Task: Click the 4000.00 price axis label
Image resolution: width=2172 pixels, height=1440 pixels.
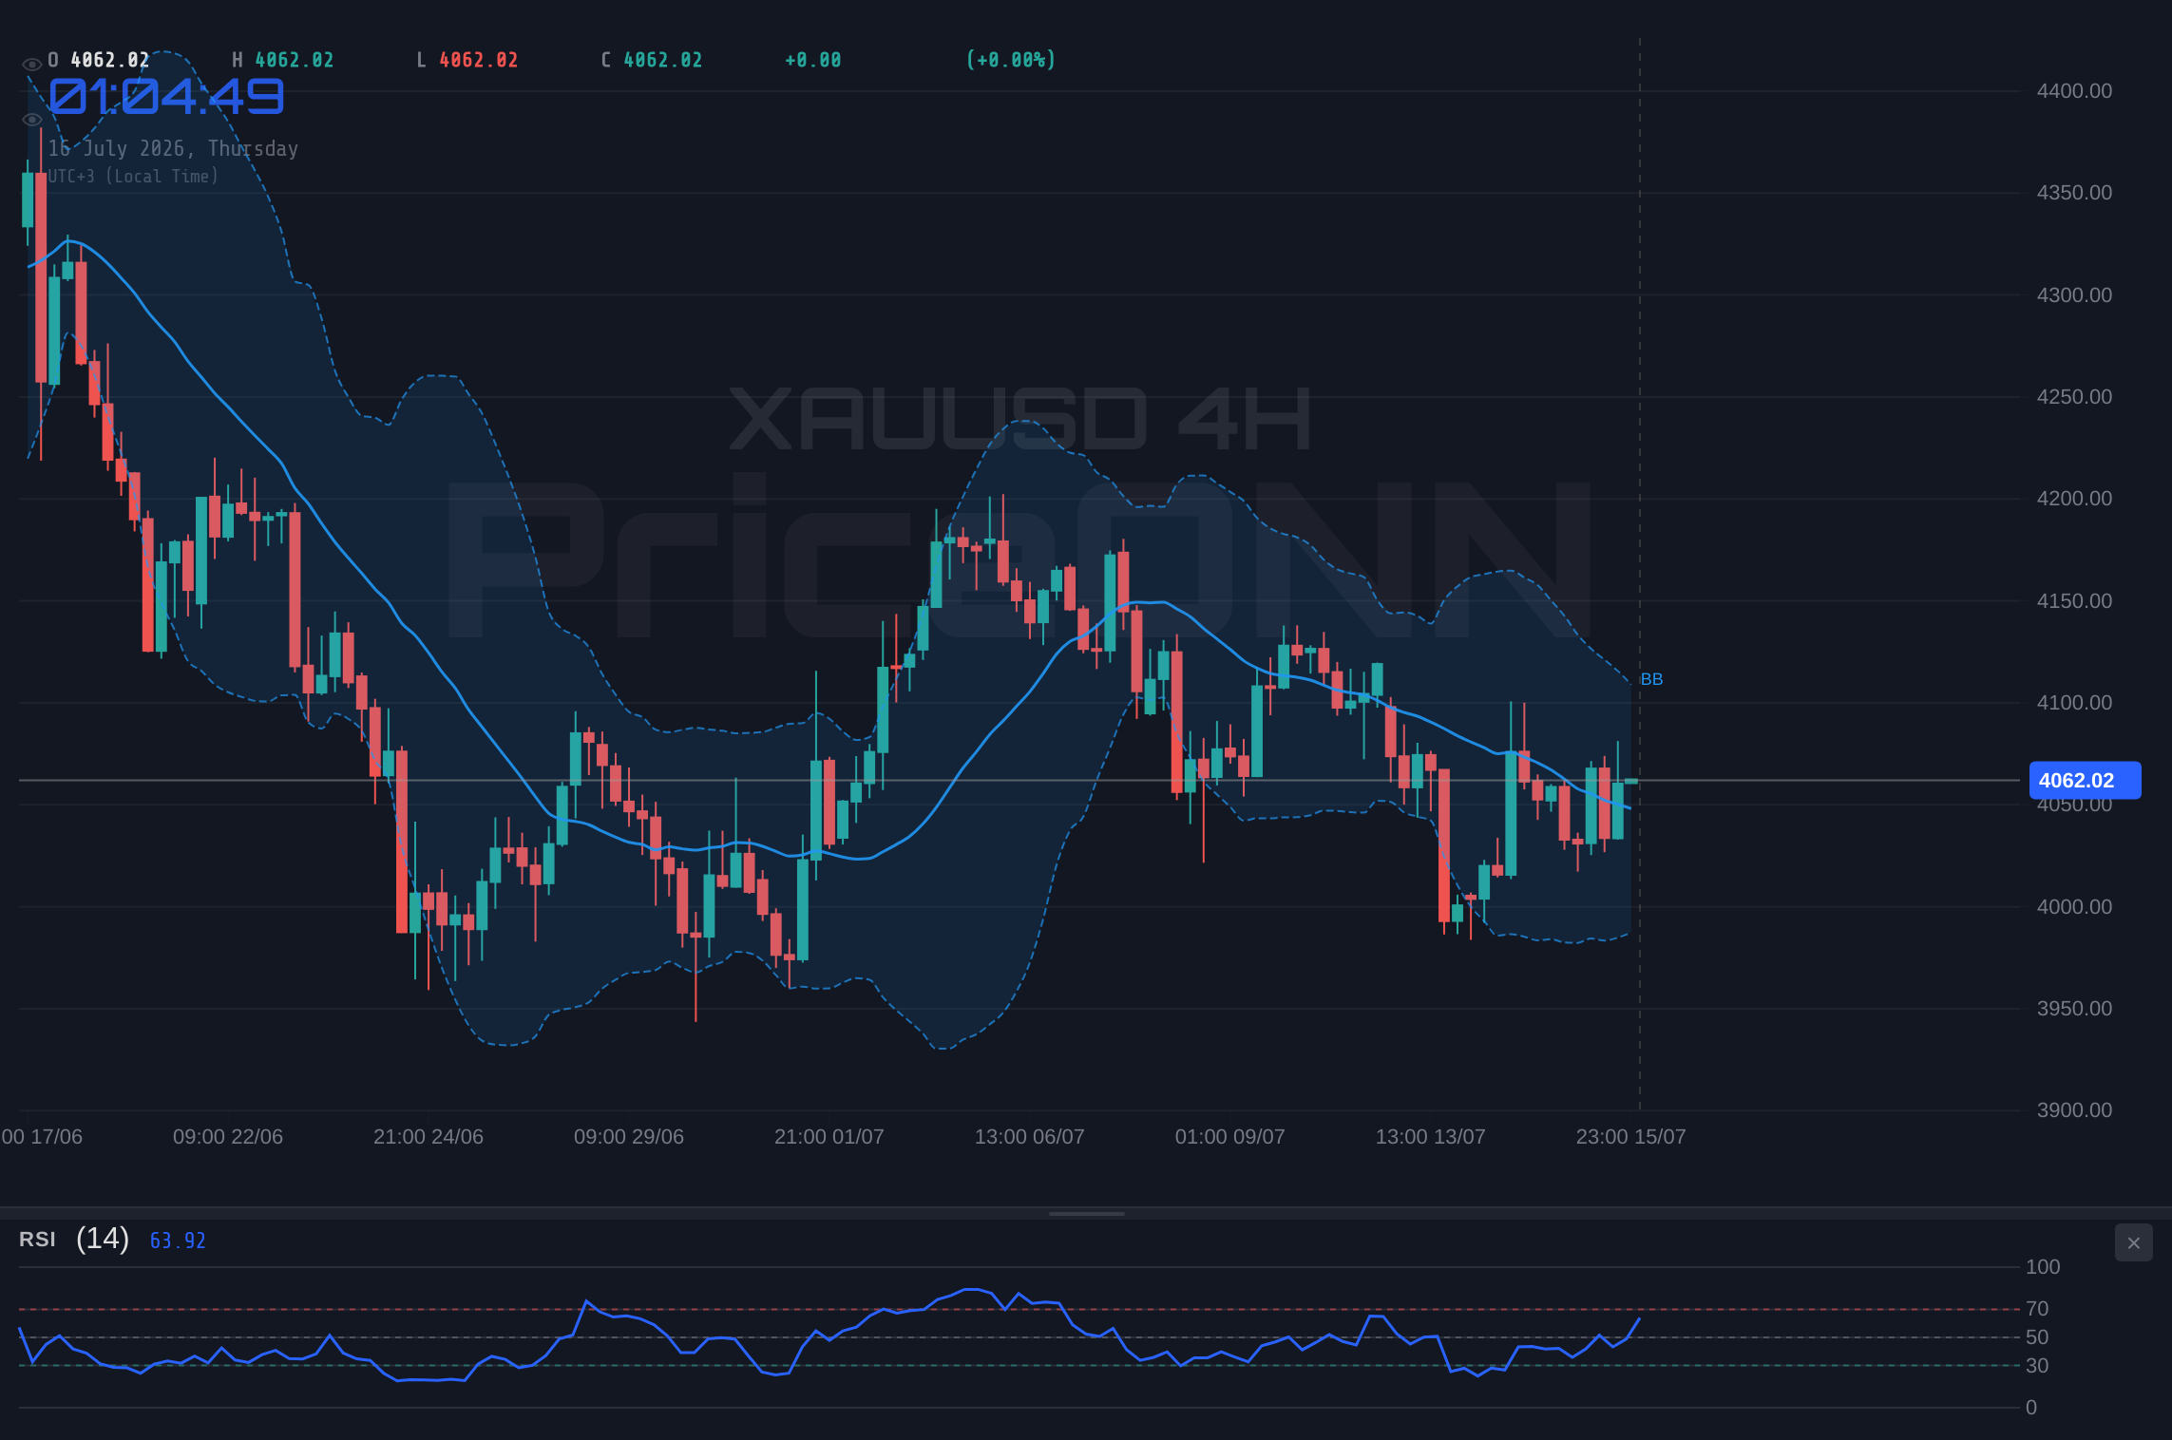Action: [2074, 907]
